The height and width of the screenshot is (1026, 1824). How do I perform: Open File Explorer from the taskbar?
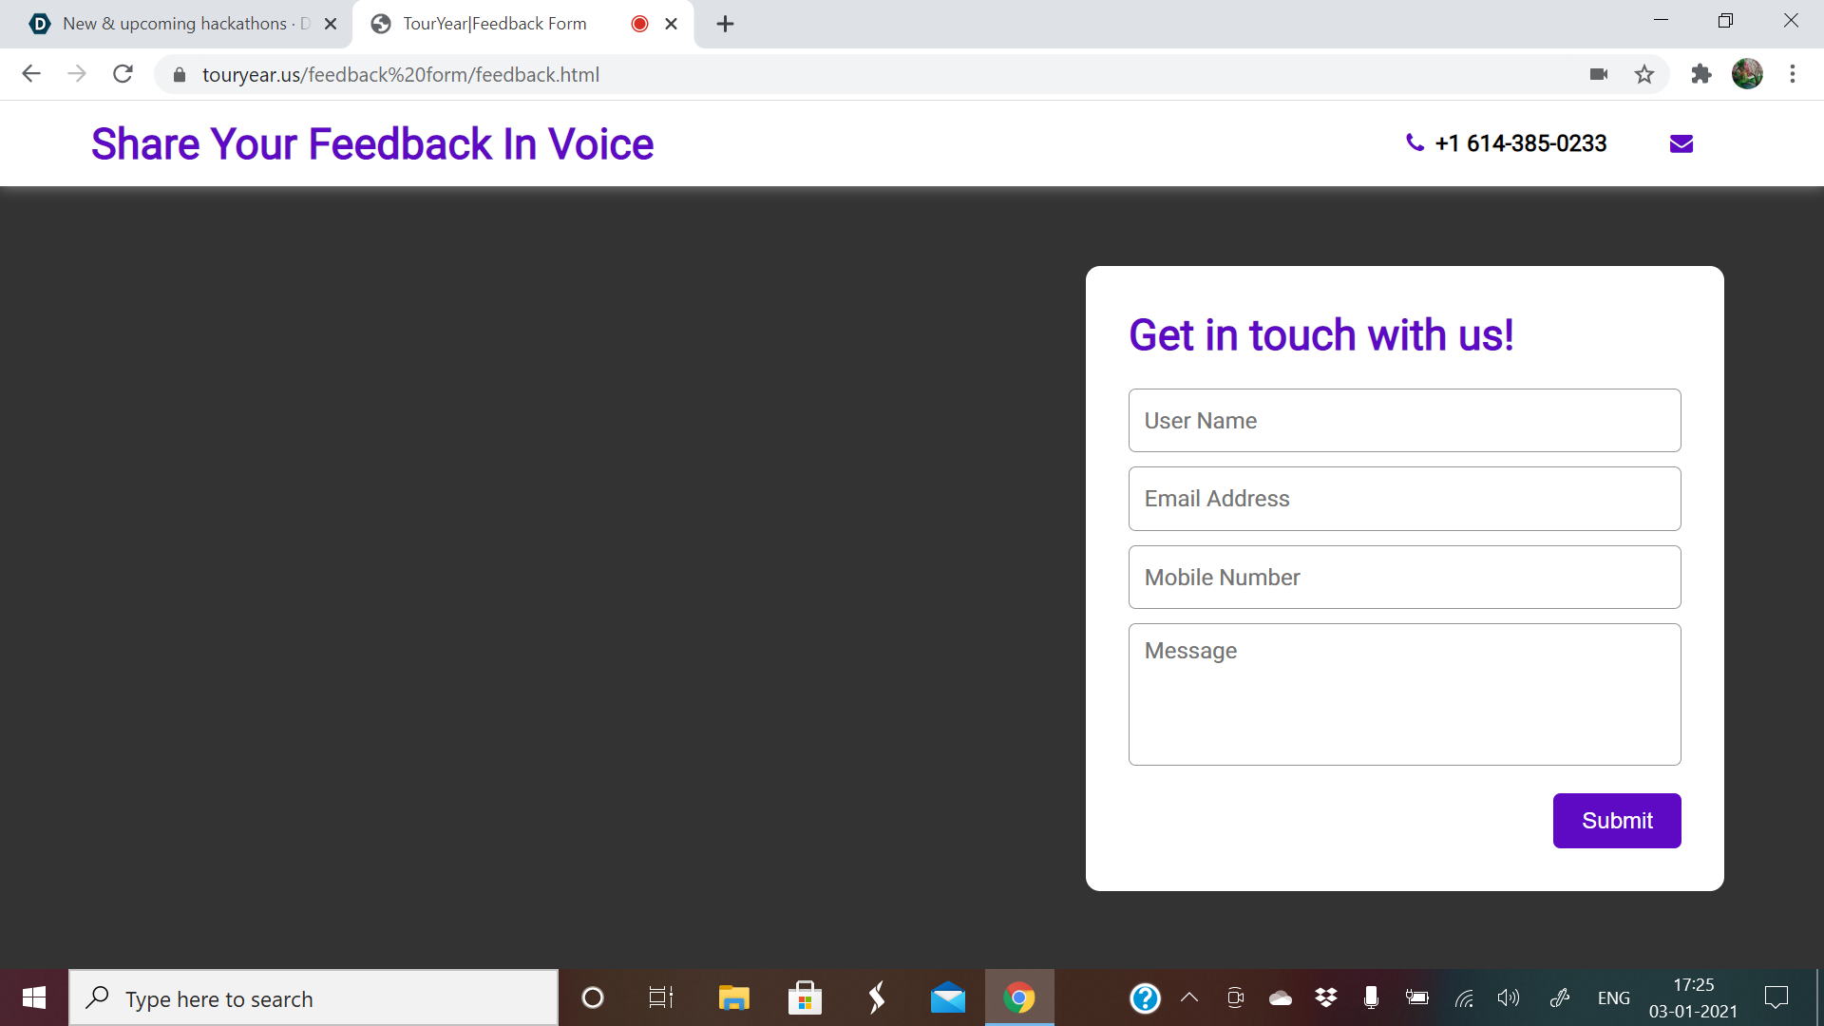click(733, 997)
